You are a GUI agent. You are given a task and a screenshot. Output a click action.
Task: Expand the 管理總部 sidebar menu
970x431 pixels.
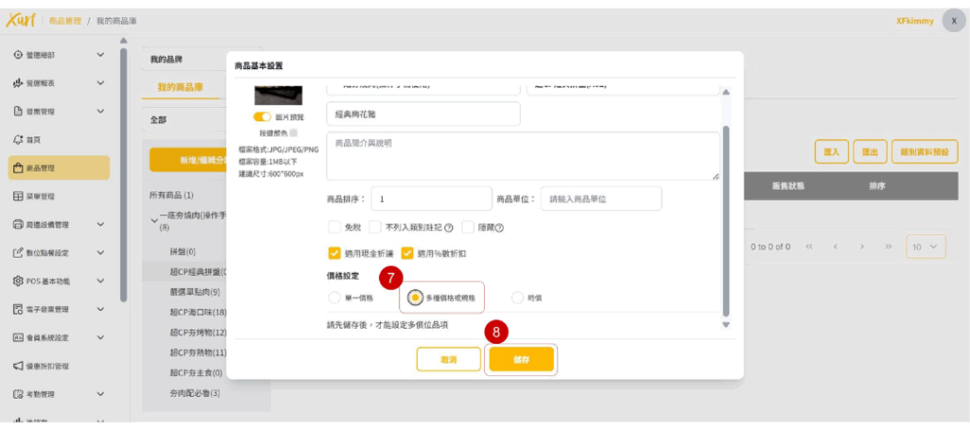(100, 55)
